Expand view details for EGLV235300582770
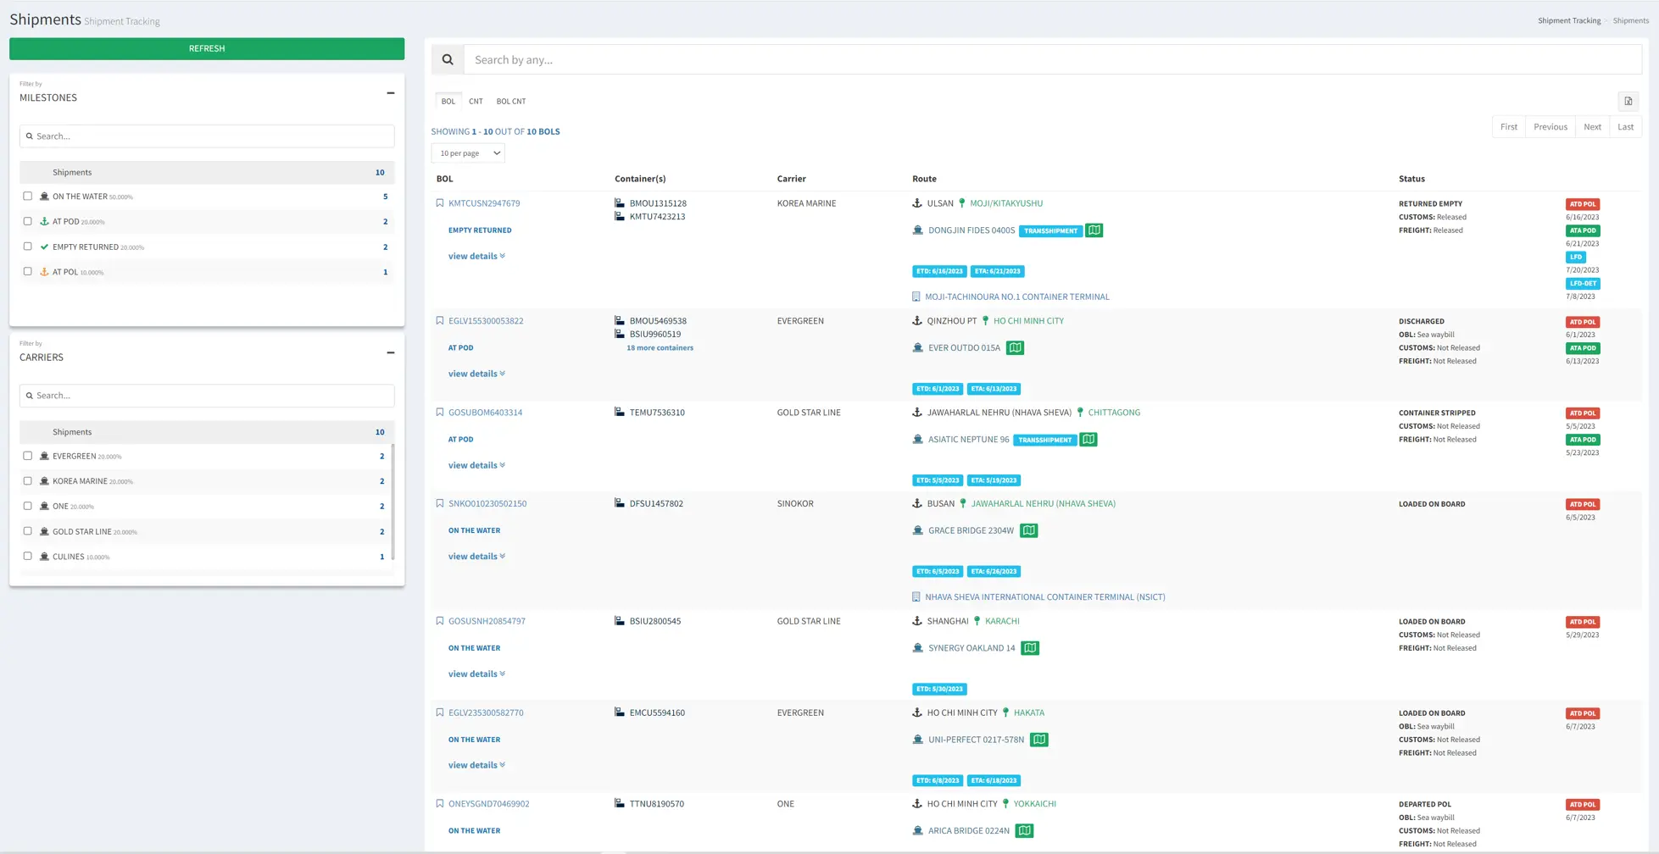The image size is (1659, 854). click(x=476, y=765)
